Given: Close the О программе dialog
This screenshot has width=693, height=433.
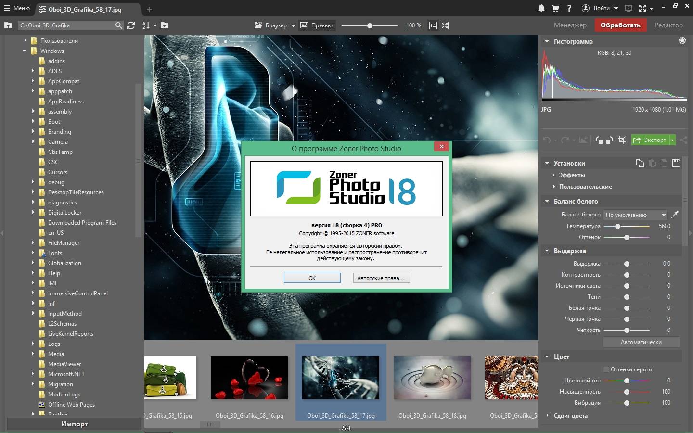Looking at the screenshot, I should [441, 146].
